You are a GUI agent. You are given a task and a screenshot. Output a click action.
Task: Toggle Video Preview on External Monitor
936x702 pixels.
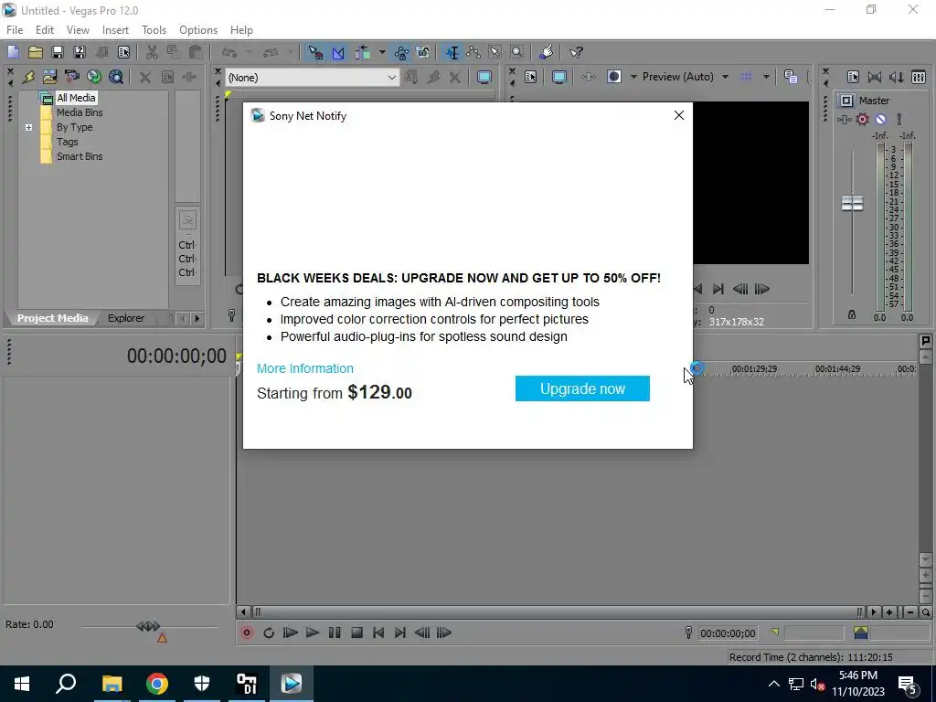point(559,77)
